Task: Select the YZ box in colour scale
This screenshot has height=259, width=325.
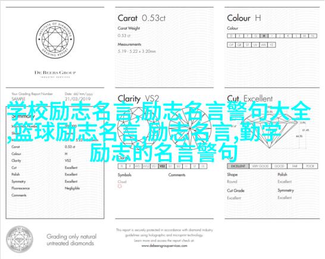Action: (271, 45)
